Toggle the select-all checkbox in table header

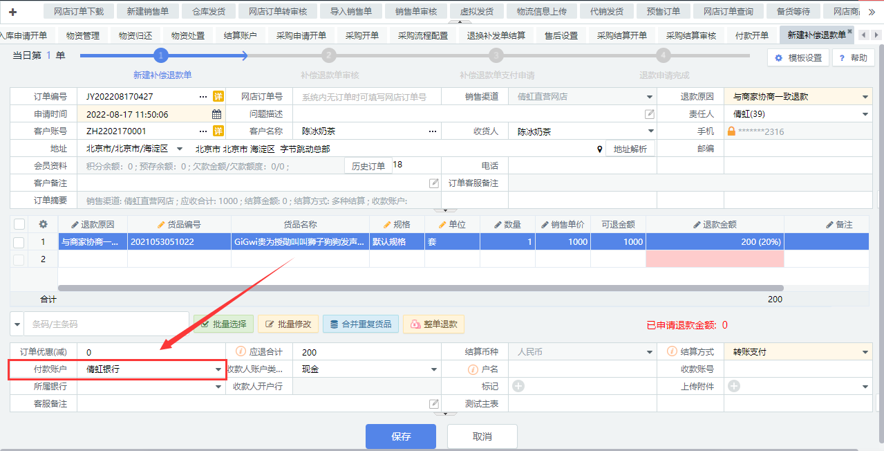[19, 224]
